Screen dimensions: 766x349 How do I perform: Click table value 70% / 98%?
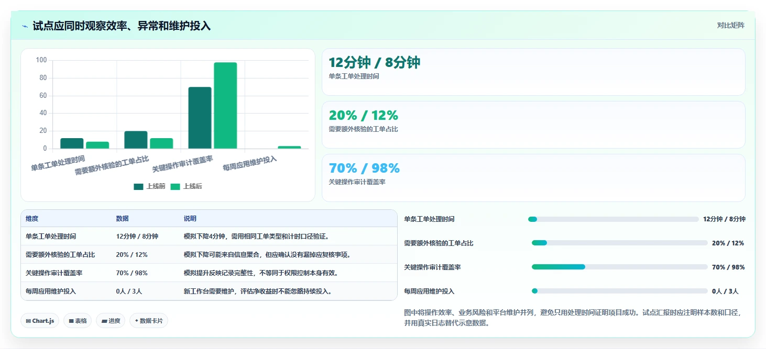coord(132,273)
